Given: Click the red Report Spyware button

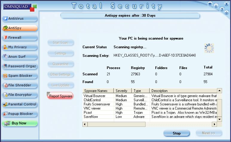Looking at the screenshot, I should (60, 96).
